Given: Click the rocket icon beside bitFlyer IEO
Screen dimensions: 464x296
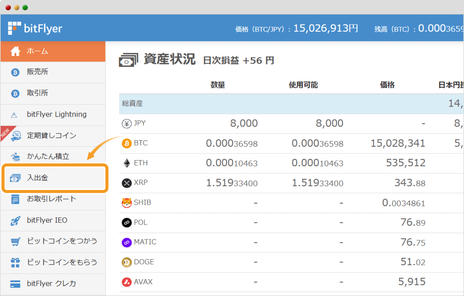Looking at the screenshot, I should [15, 220].
